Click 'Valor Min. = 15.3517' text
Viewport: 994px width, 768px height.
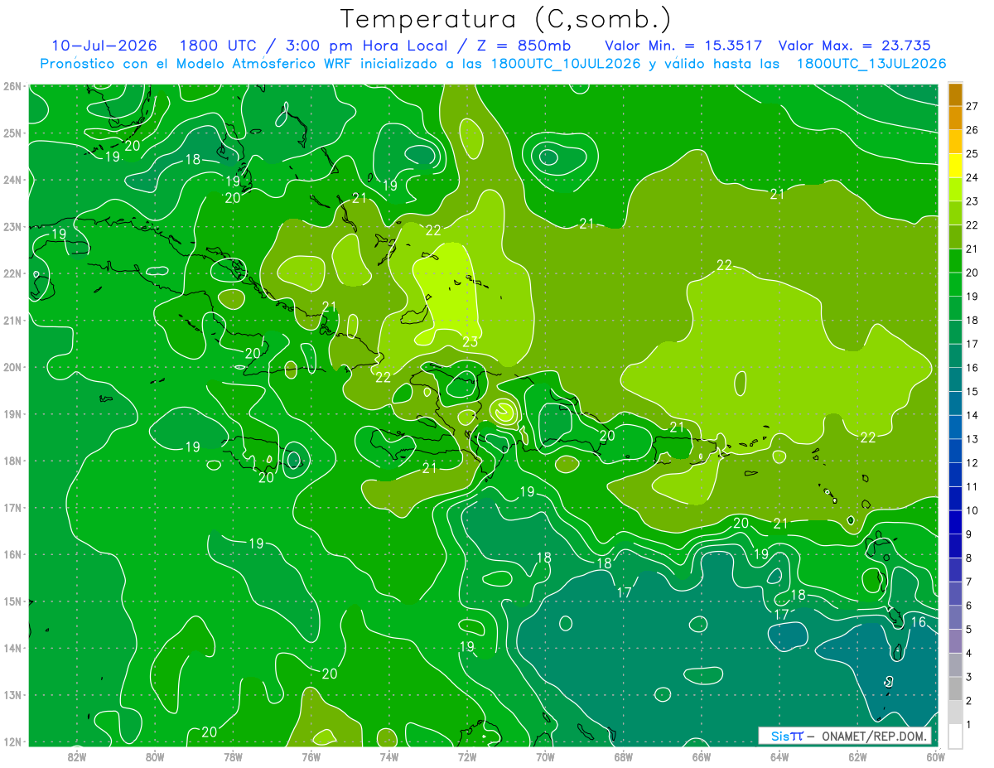683,46
